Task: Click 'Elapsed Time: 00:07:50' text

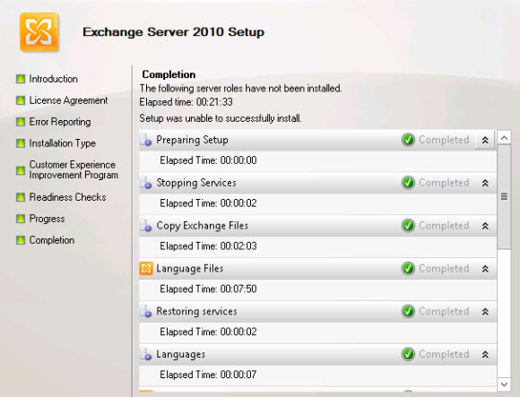Action: coord(208,289)
